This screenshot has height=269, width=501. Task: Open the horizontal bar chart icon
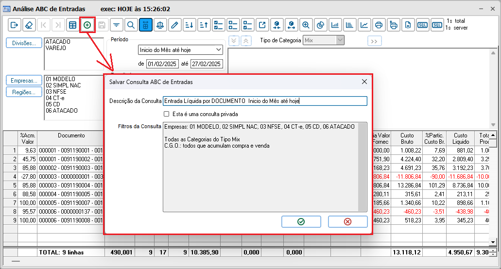pyautogui.click(x=349, y=25)
